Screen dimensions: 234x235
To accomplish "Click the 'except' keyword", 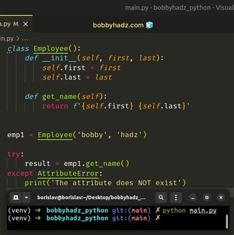I will (x=20, y=173).
